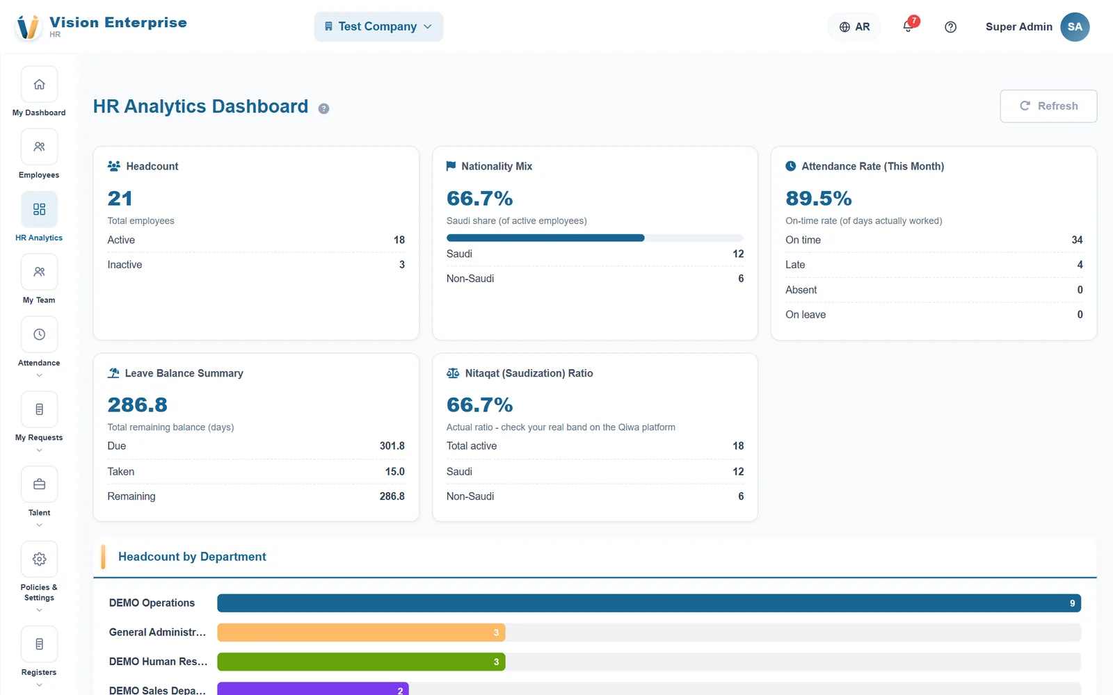Open the Employees sidebar icon
Viewport: 1113px width, 695px height.
(x=39, y=147)
